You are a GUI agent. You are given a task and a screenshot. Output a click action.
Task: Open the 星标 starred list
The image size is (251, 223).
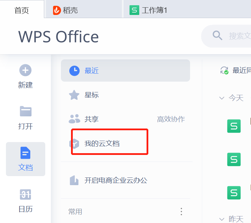point(125,95)
